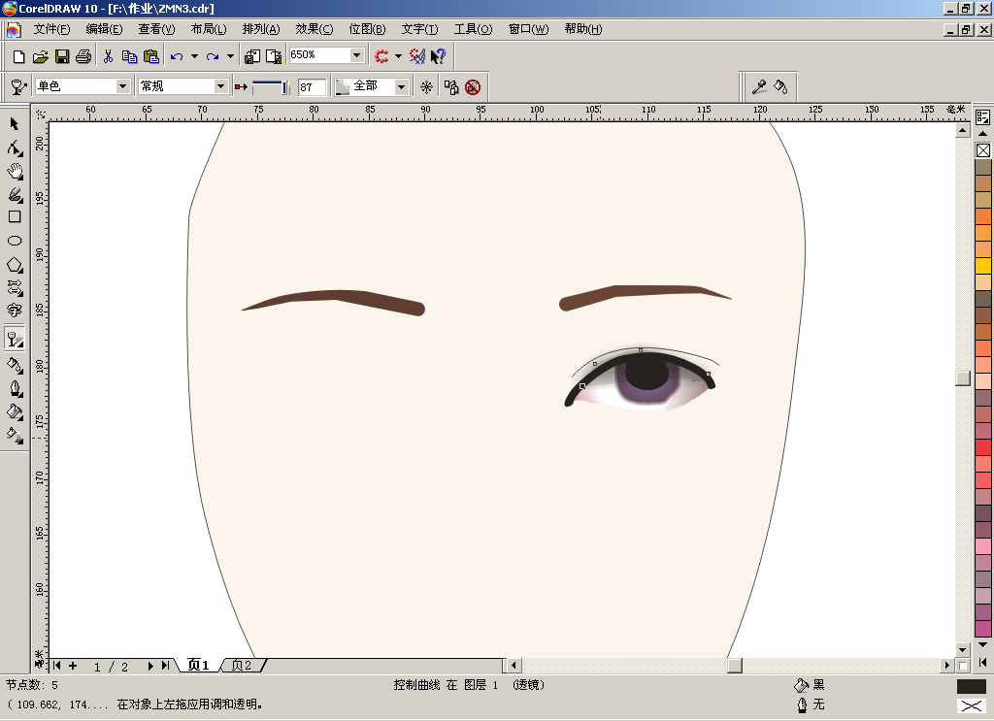The image size is (994, 721).
Task: Pick the yellow swatch in palette
Action: (983, 266)
